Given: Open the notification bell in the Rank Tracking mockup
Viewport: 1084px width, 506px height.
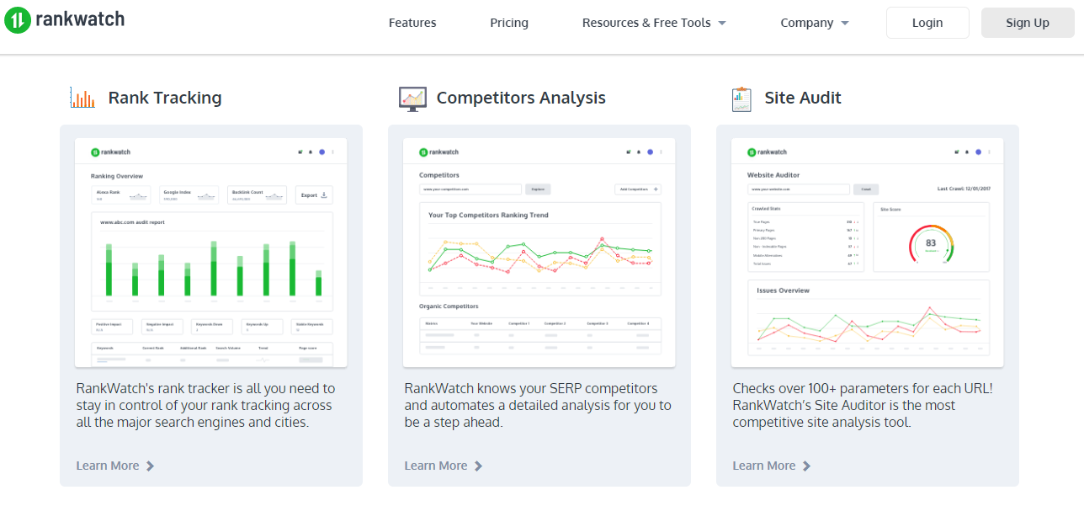Looking at the screenshot, I should (x=310, y=152).
